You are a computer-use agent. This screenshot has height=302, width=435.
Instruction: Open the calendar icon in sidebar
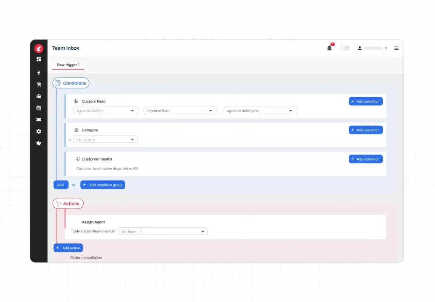pos(39,108)
